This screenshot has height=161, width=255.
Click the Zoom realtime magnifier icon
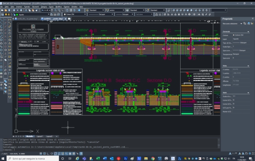pos(55,10)
